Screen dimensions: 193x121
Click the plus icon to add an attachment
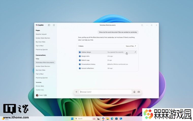coord(76,92)
